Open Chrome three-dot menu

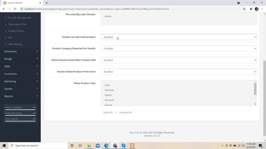click(x=262, y=9)
